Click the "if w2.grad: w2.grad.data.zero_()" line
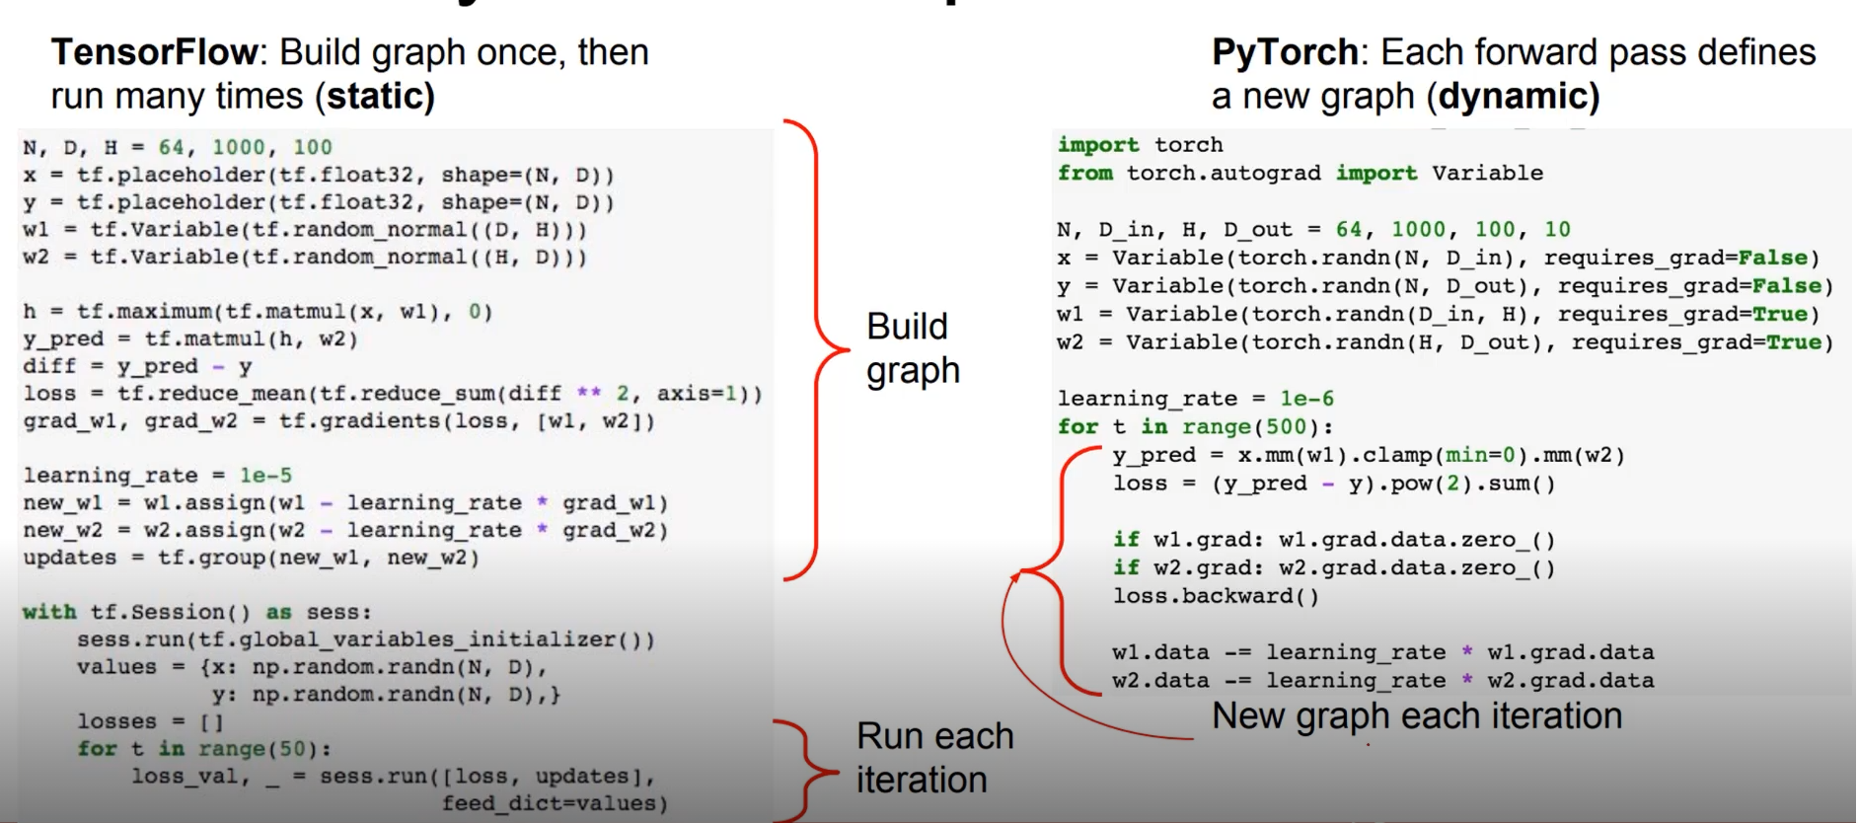 tap(1335, 568)
